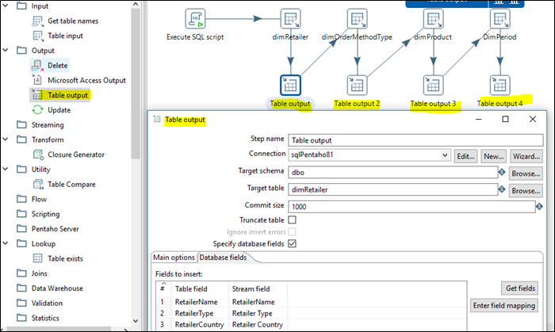Screen dimensions: 555x332
Task: Select the dimRetailer step icon on canvas
Action: coord(290,18)
